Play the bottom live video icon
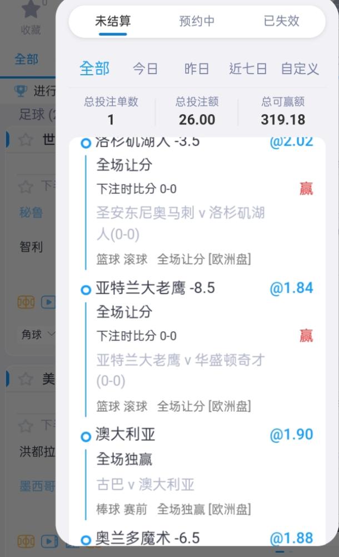Screen dimensions: 339x557 [x=49, y=541]
